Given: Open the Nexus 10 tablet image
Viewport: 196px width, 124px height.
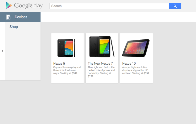Looking at the screenshot, I should [136, 48].
